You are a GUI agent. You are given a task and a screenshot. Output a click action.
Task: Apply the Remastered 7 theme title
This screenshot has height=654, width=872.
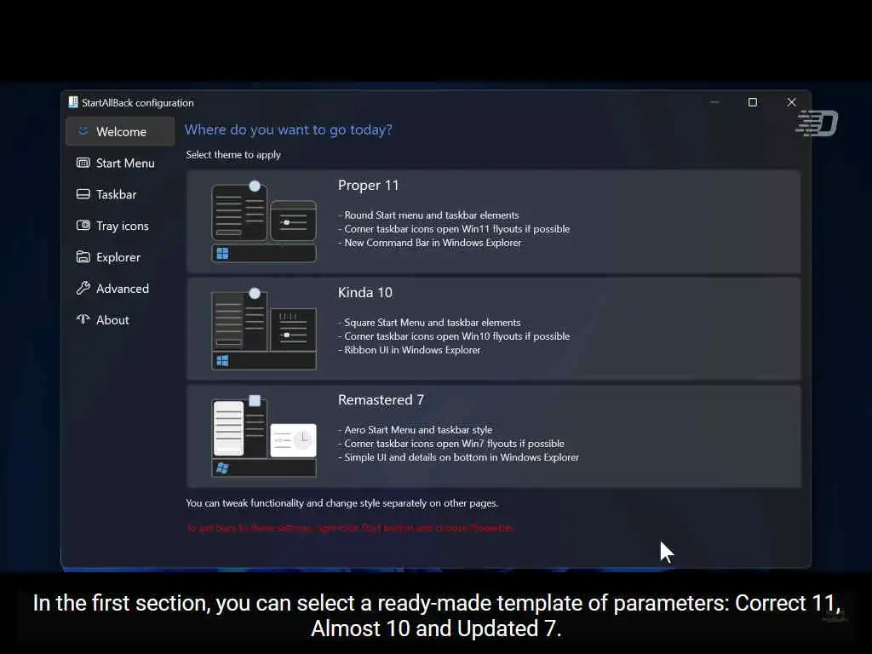[381, 400]
